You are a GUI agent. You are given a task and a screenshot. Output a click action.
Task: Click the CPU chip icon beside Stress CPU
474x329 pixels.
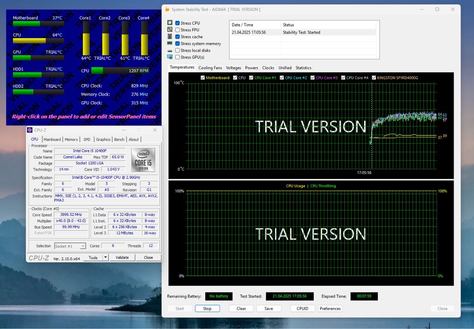[170, 23]
